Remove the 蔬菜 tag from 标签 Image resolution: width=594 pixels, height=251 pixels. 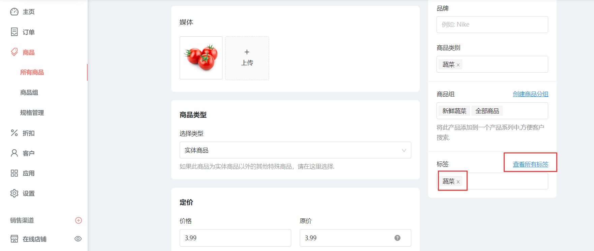pyautogui.click(x=458, y=182)
